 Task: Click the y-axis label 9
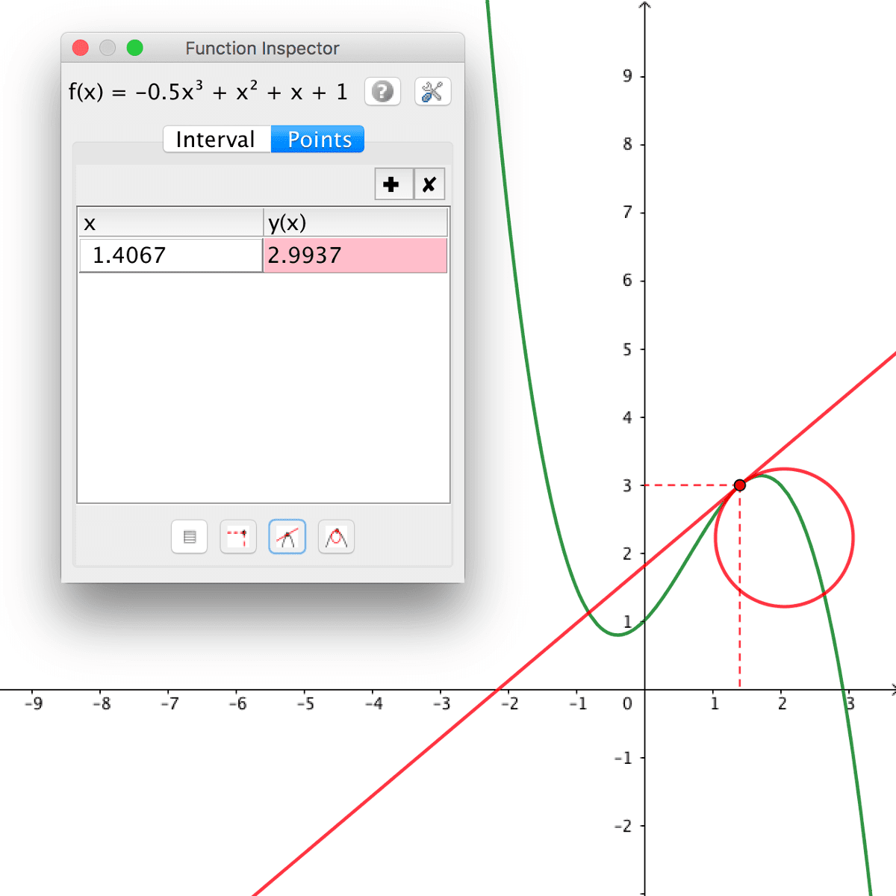coord(627,75)
